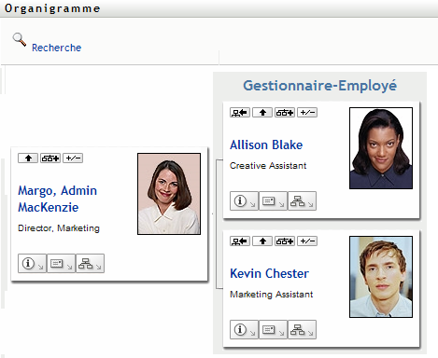Screen dimensions: 438x358
Task: Make Allison Blake the root entity
Action: tap(240, 113)
